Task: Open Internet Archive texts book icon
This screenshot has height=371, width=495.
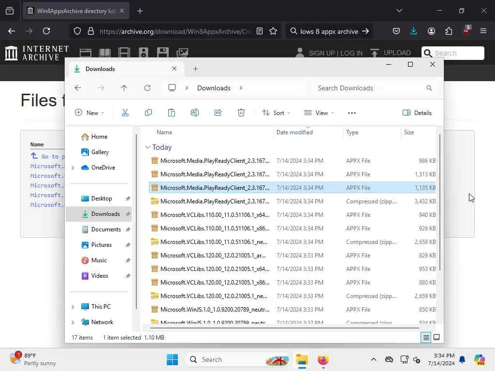Action: [x=105, y=52]
